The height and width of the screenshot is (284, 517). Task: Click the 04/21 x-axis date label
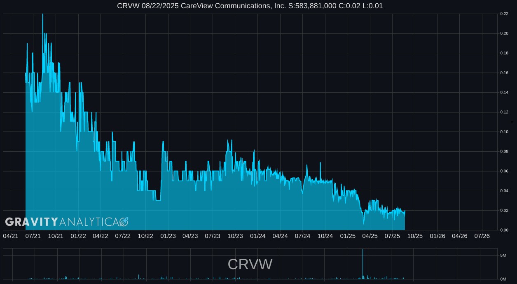11,236
